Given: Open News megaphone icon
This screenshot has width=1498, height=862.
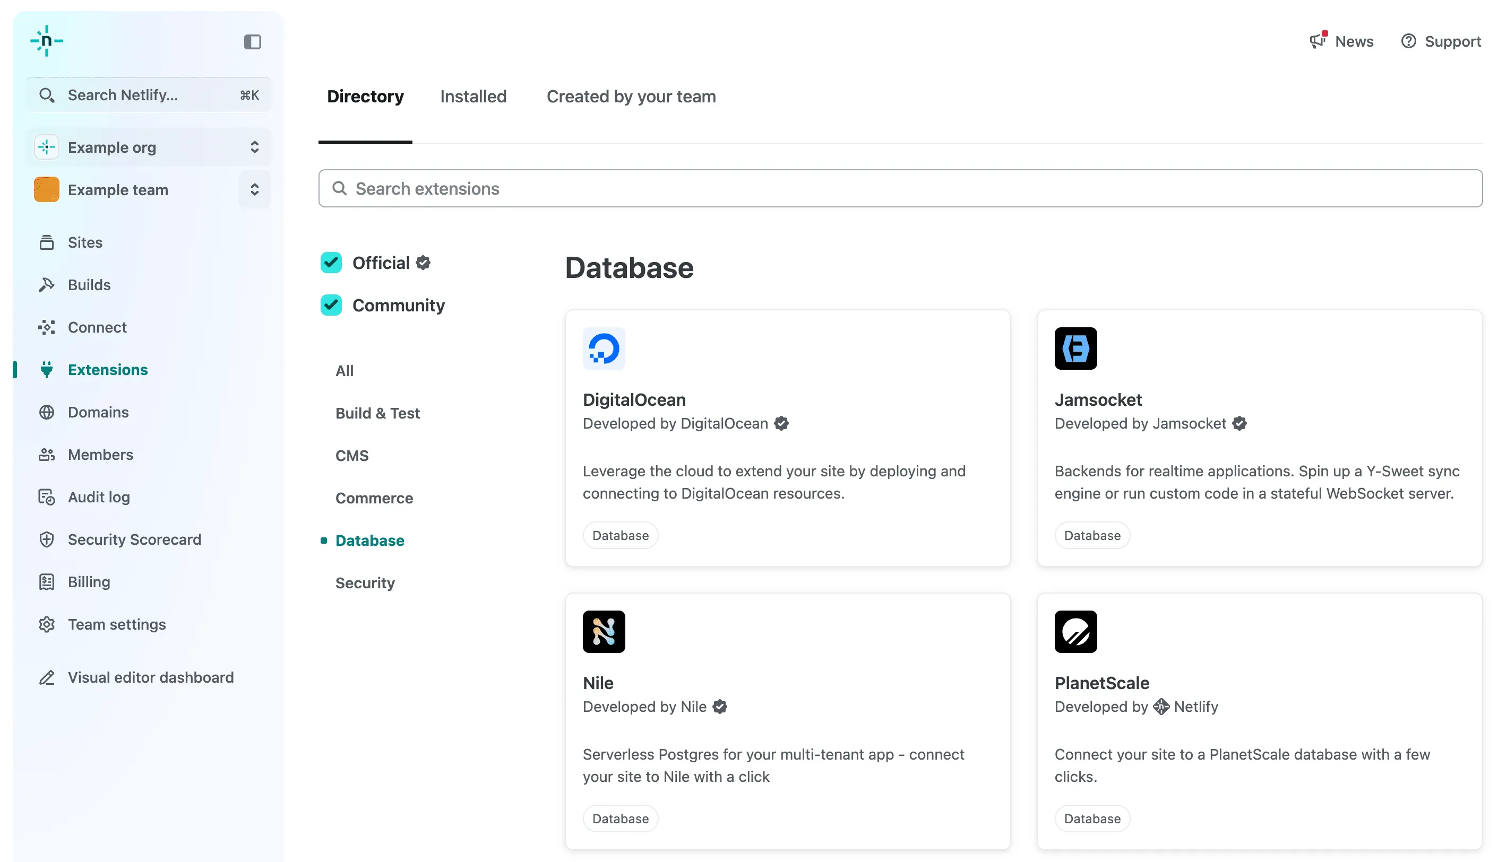Looking at the screenshot, I should tap(1318, 41).
